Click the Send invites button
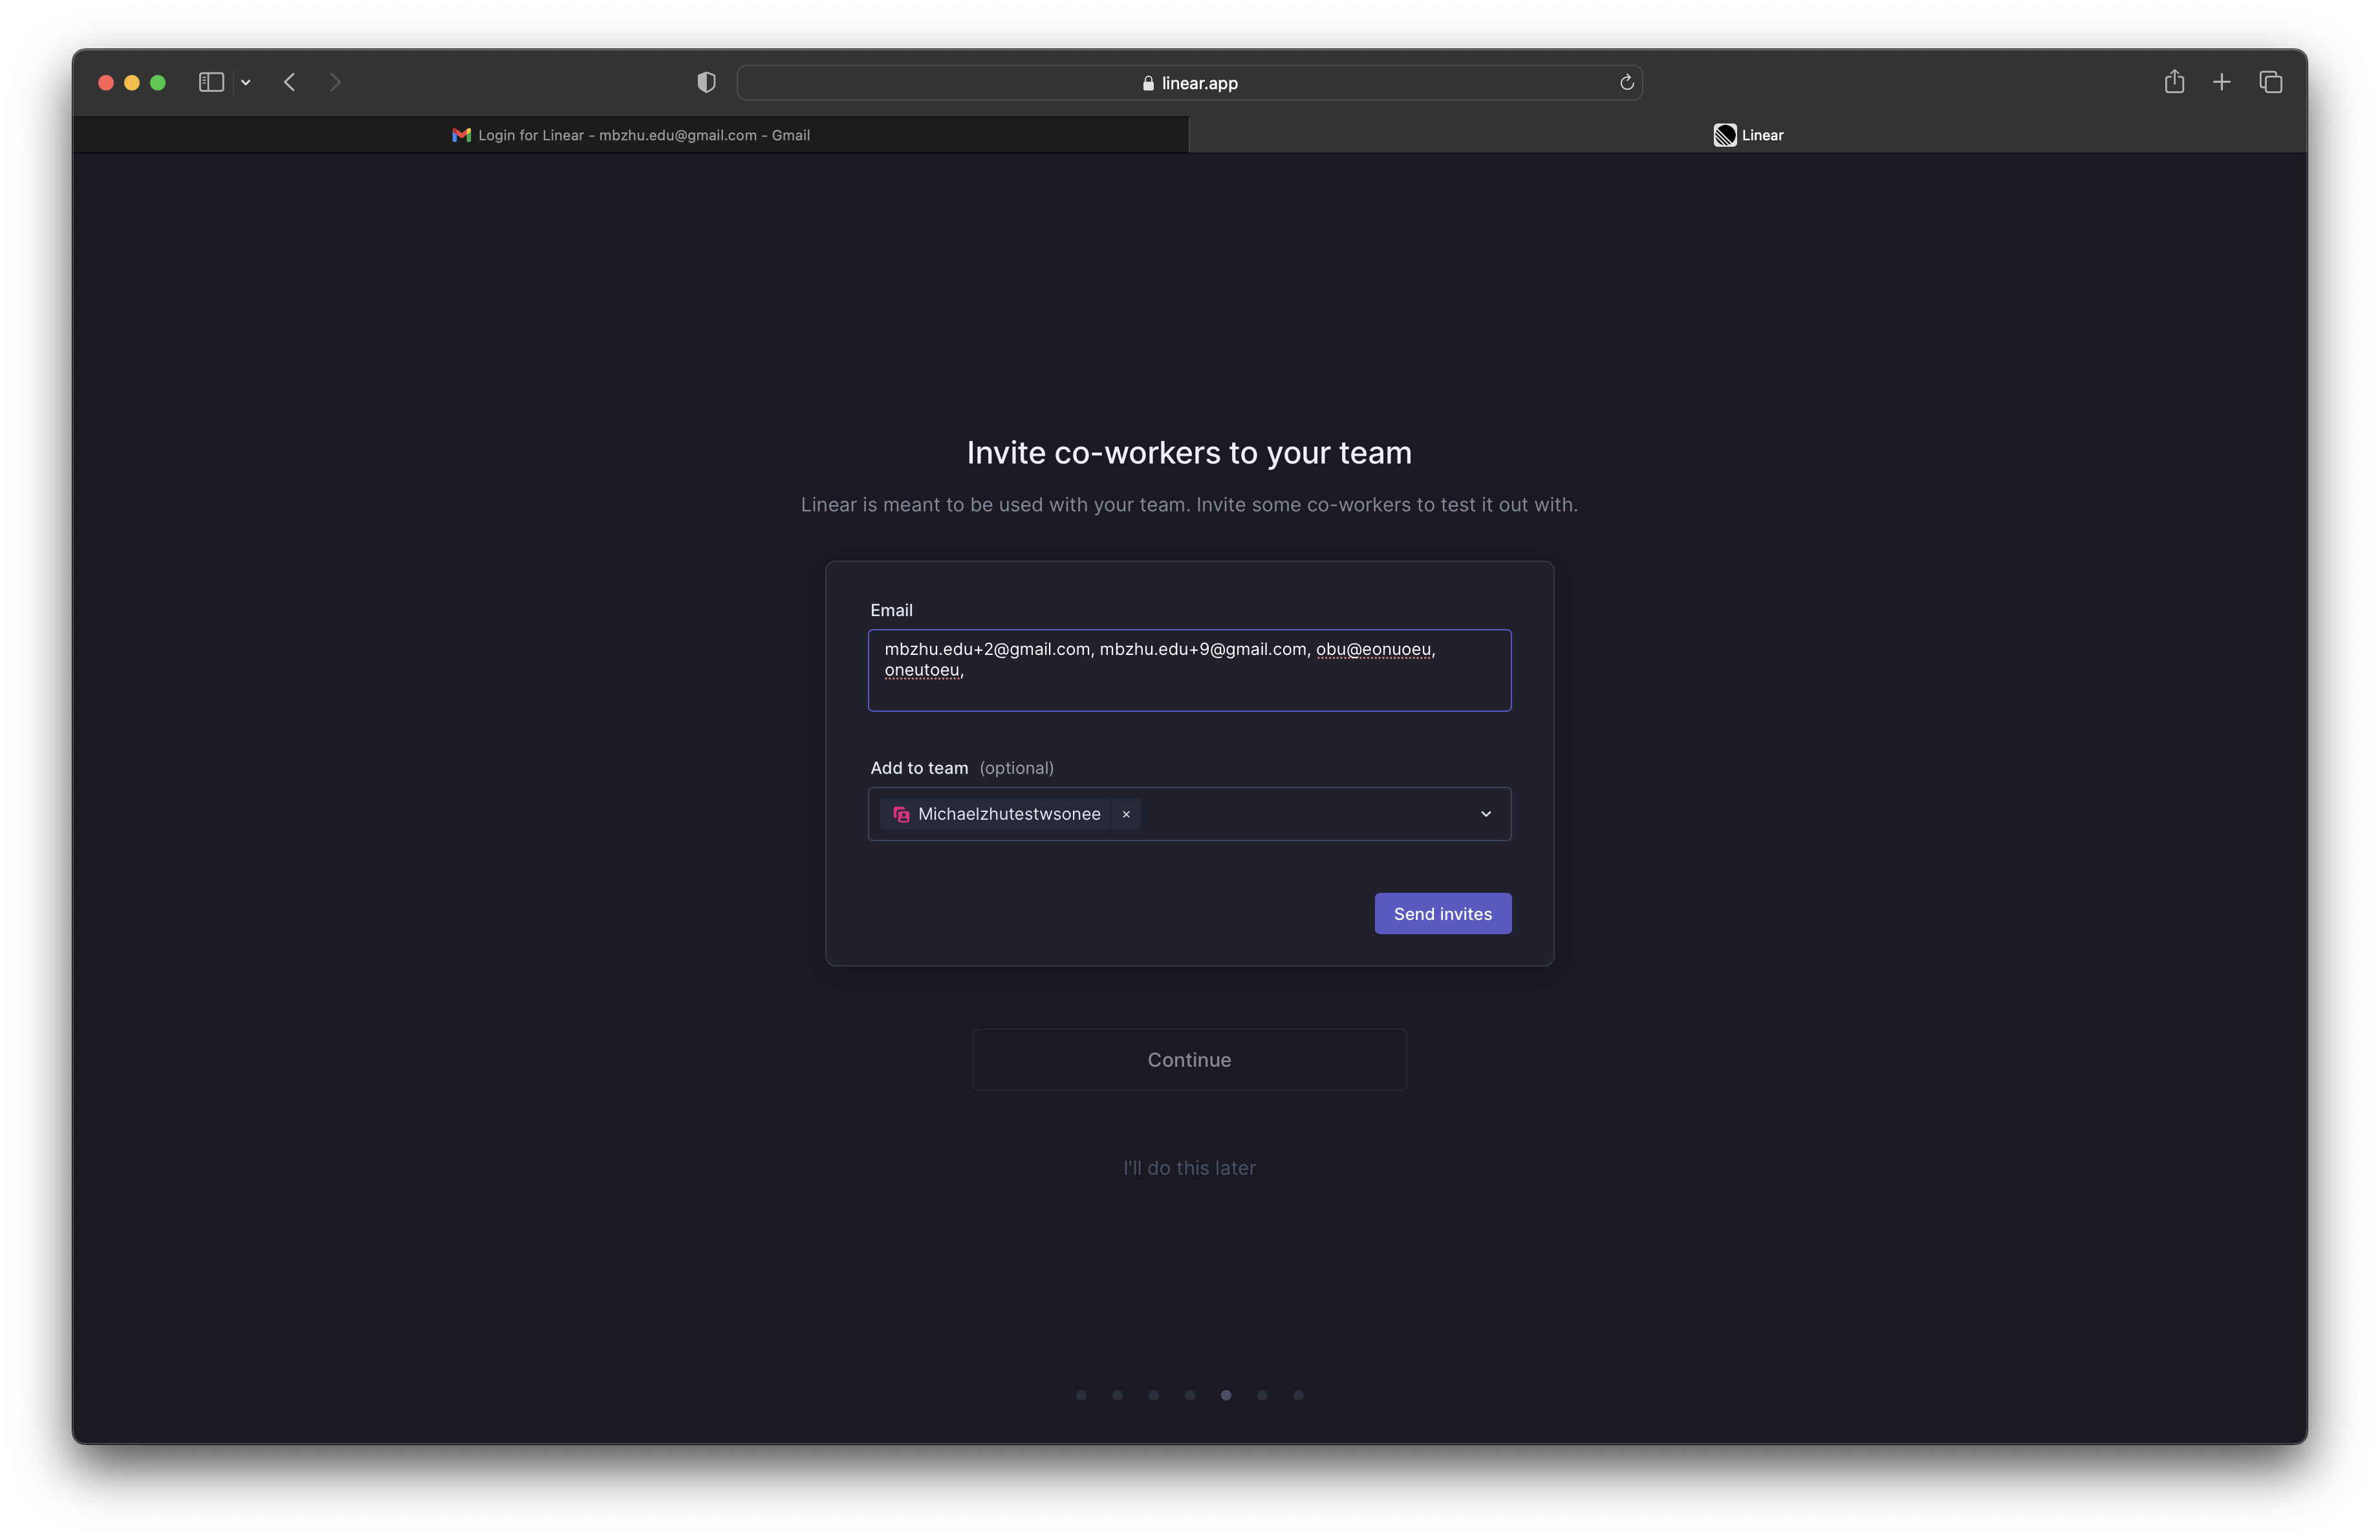Screen dimensions: 2380x1540 coord(1442,914)
